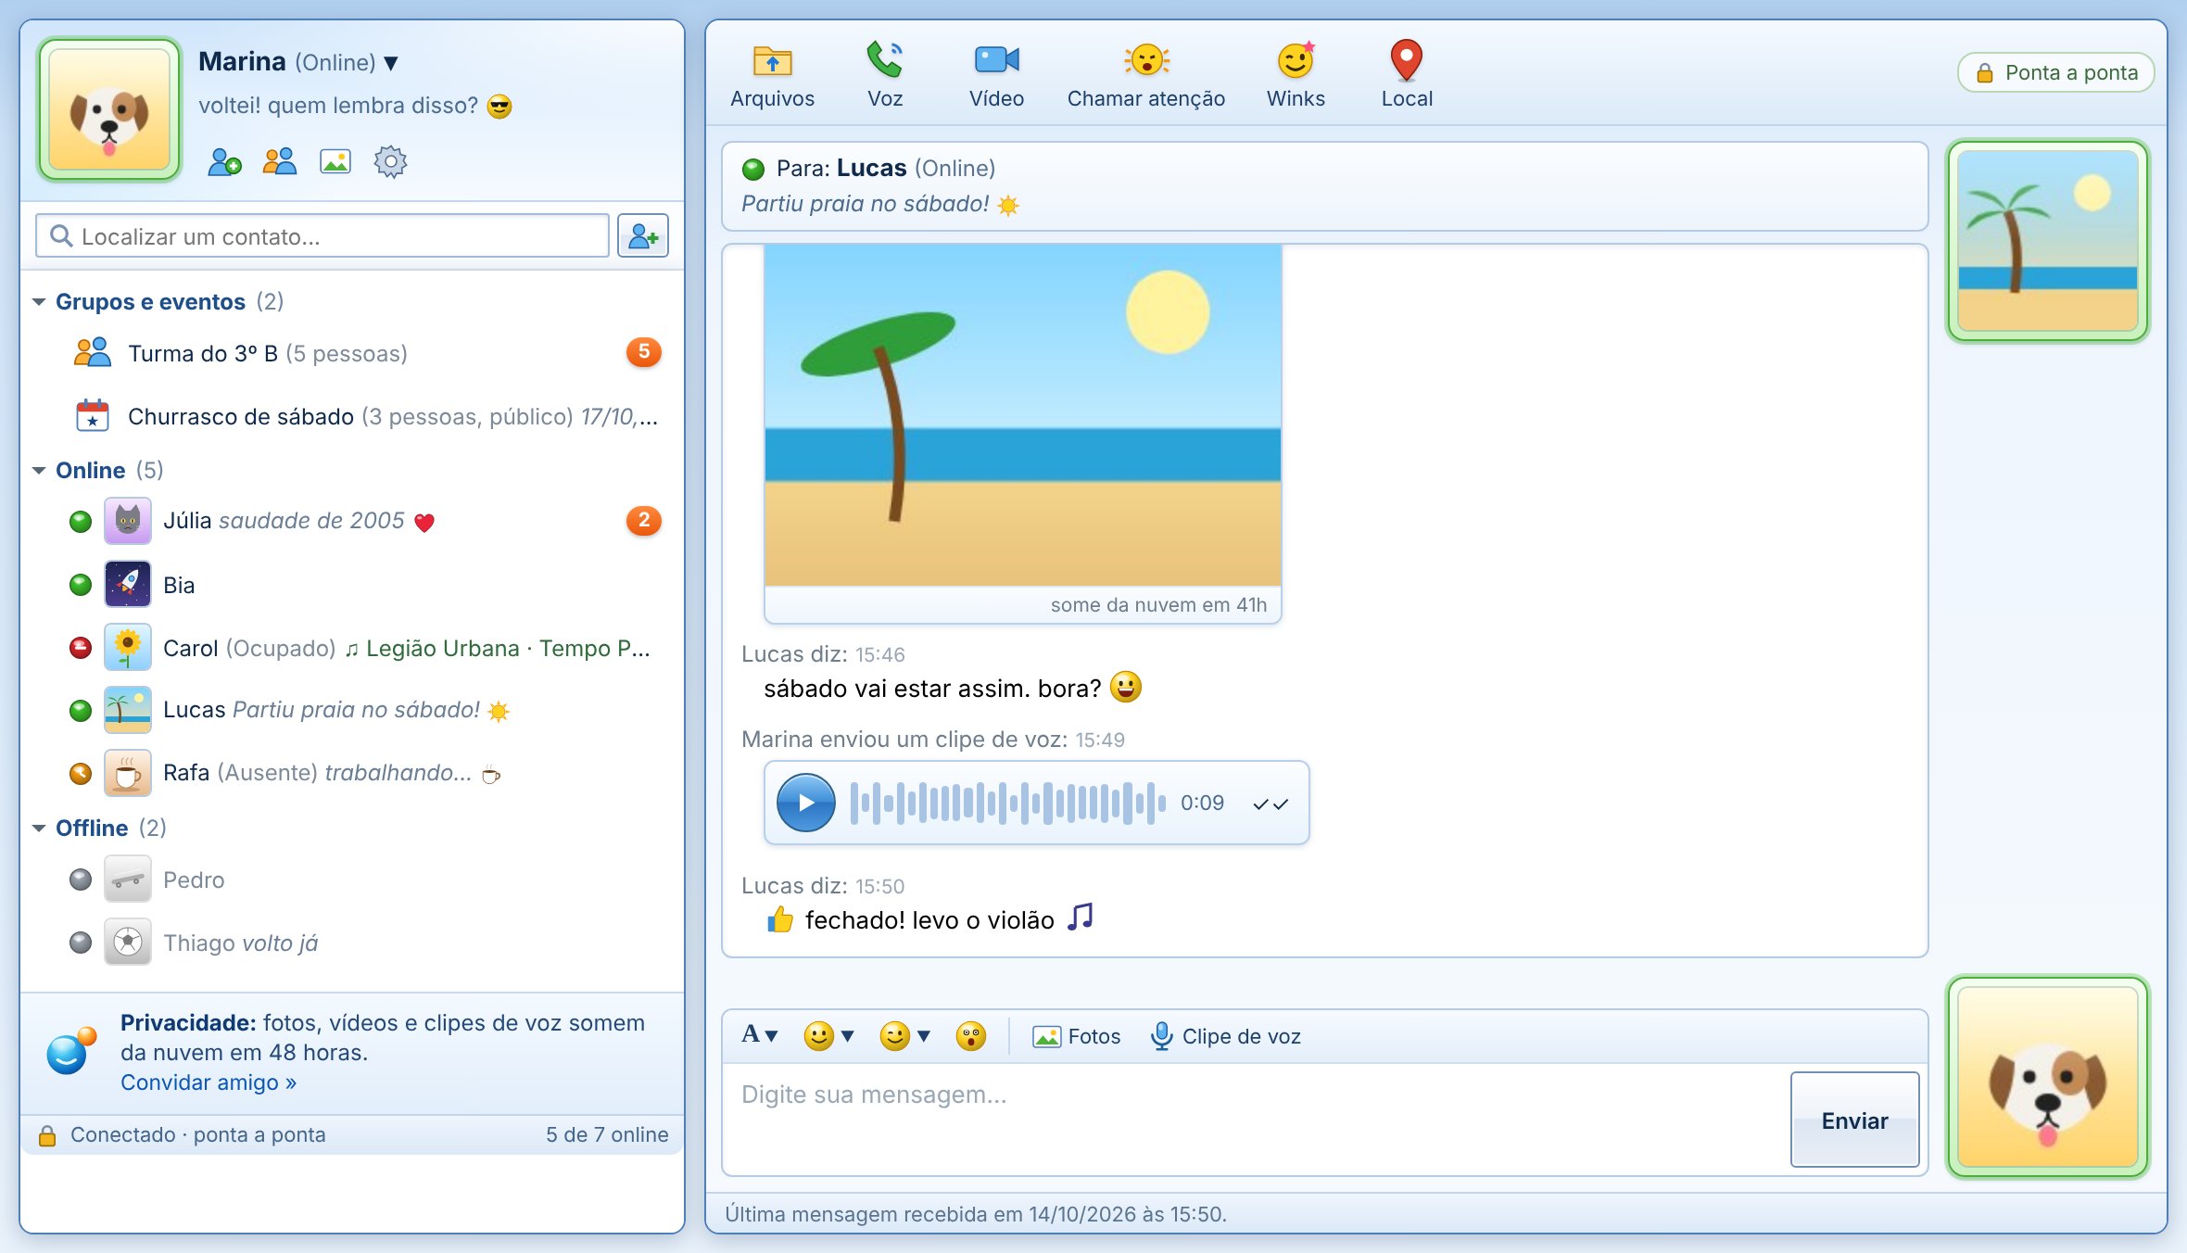Select Rafa (Ausente) contact
The width and height of the screenshot is (2187, 1253).
click(x=352, y=773)
